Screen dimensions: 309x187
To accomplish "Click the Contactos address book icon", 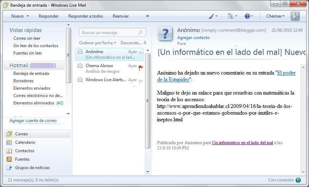I will click(x=9, y=151).
